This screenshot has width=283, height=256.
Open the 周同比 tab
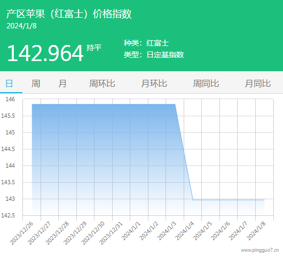point(206,84)
